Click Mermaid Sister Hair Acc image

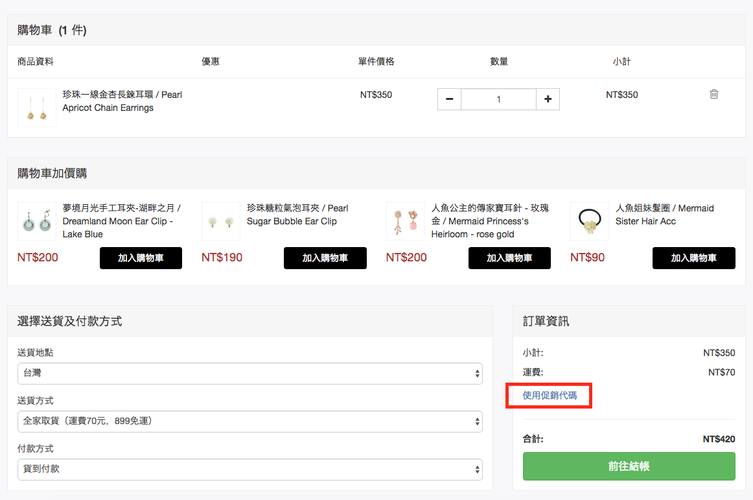[589, 221]
